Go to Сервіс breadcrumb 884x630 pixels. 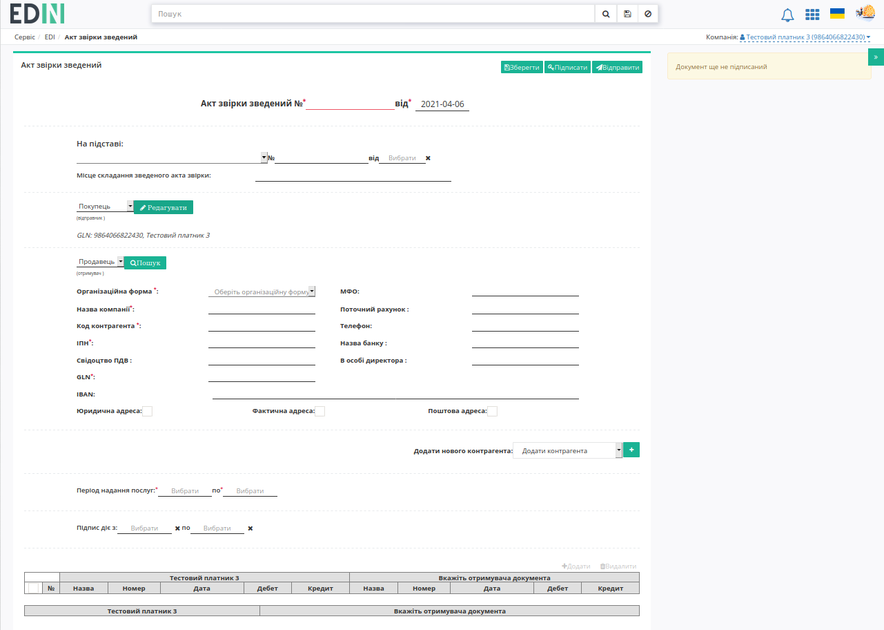pyautogui.click(x=25, y=37)
